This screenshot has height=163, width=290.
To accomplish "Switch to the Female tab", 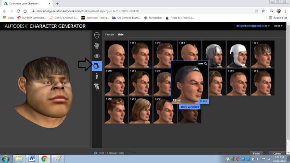I will coord(110,34).
